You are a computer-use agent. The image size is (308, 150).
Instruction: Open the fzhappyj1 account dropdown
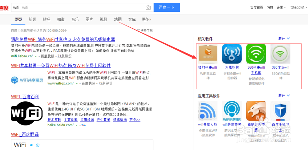click(298, 7)
